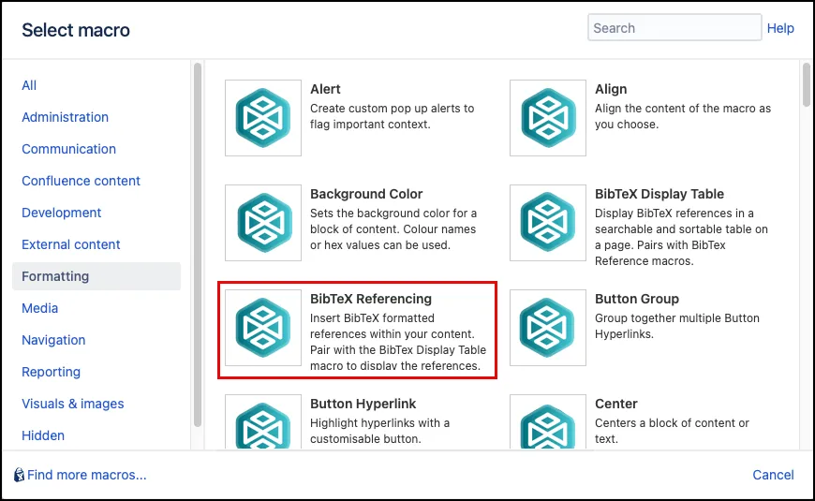Screen dimensions: 815x501
Task: Click 'Align the content of the macro' description
Action: tap(683, 116)
